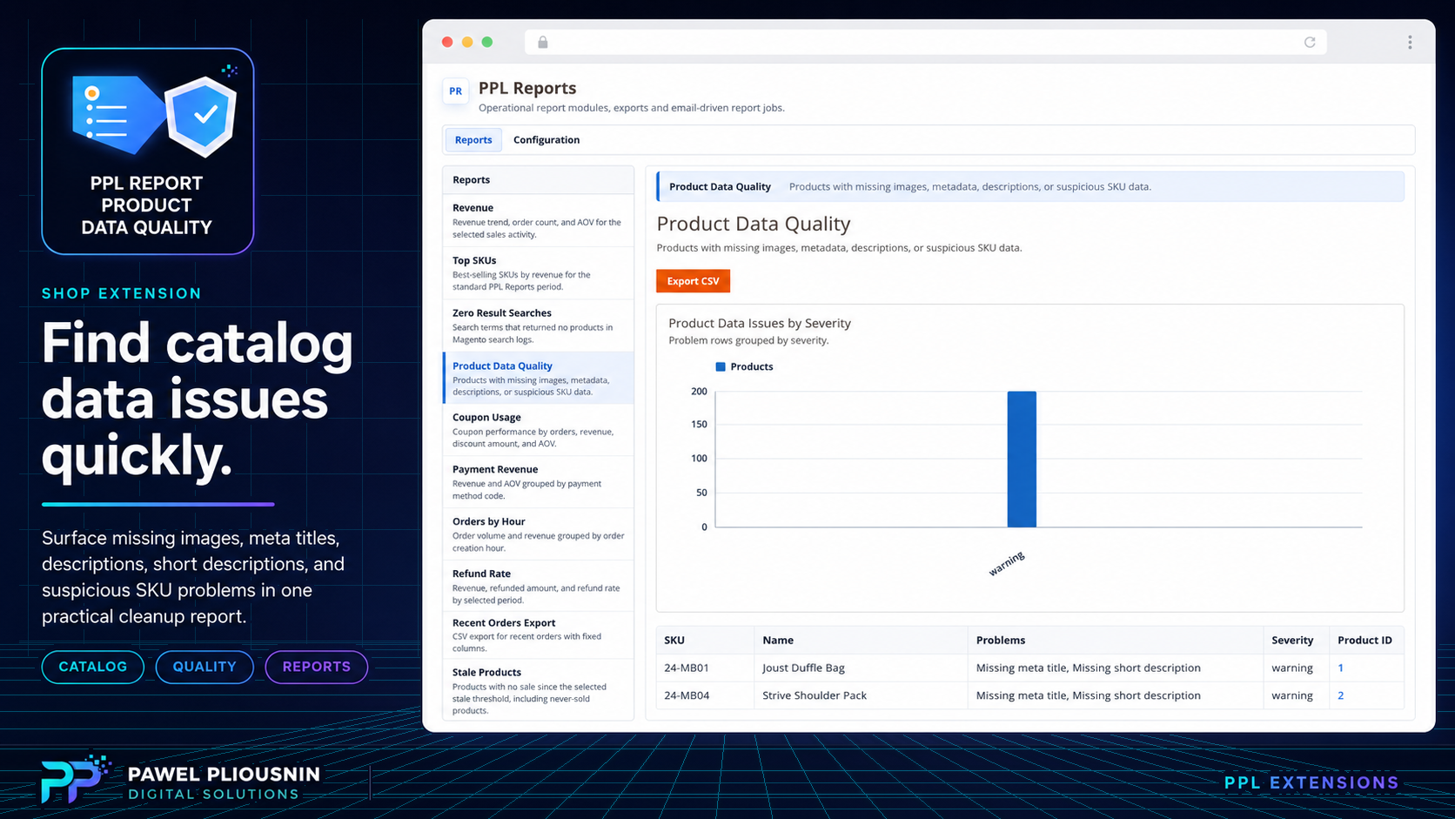The image size is (1455, 819).
Task: Click the Problems cell for Joust Duffle Bag
Action: [x=1115, y=668]
